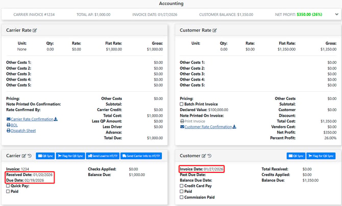
Task: Click the customer Flat Rate $1,350.000 value
Action: tap(286, 49)
